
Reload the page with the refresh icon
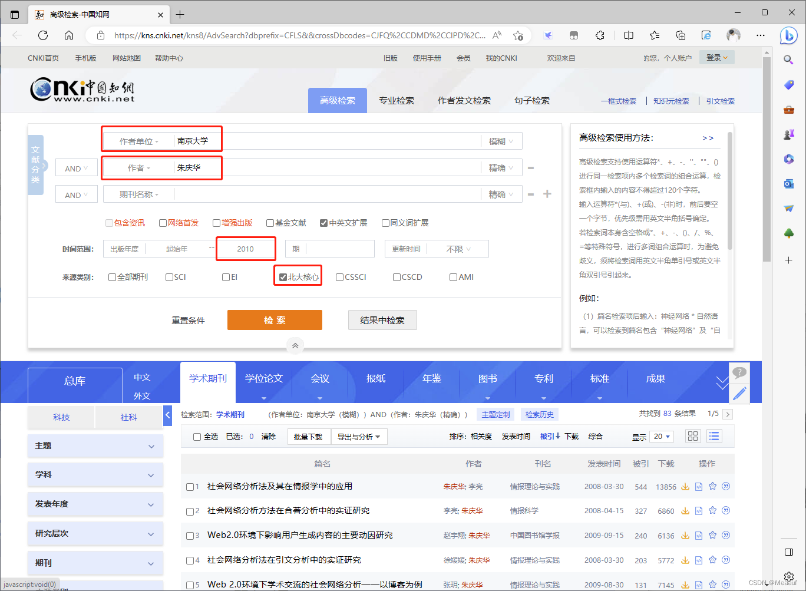tap(43, 35)
